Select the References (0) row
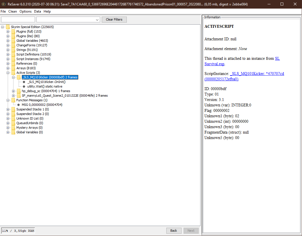Viewport: 302px width, 236px height. pyautogui.click(x=27, y=64)
